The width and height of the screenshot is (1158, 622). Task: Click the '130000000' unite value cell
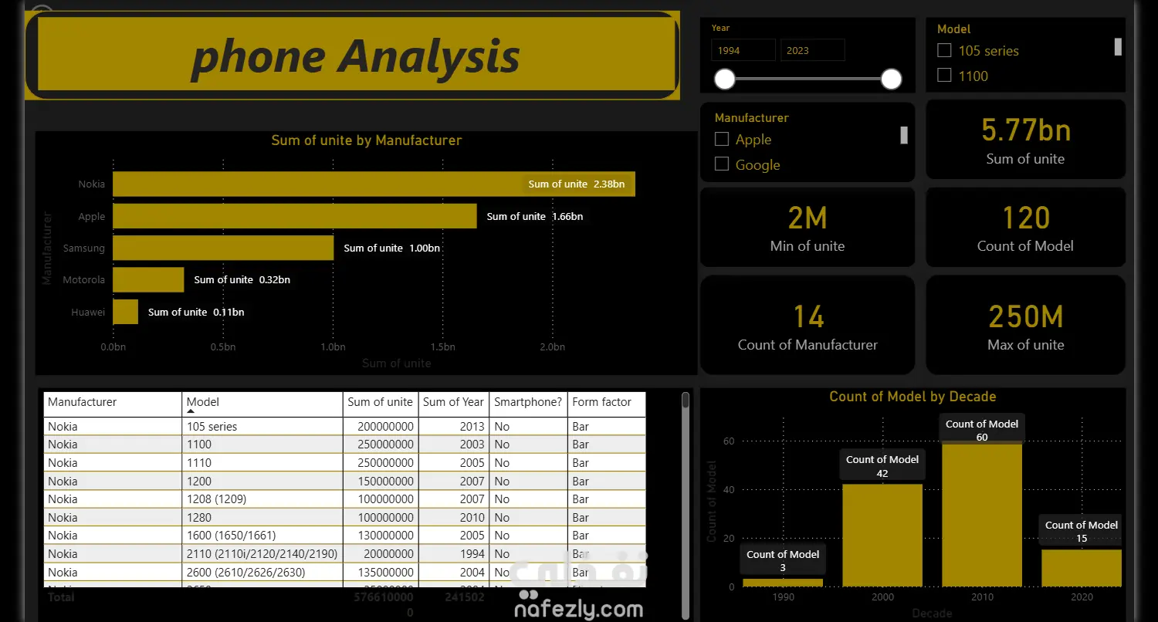381,536
